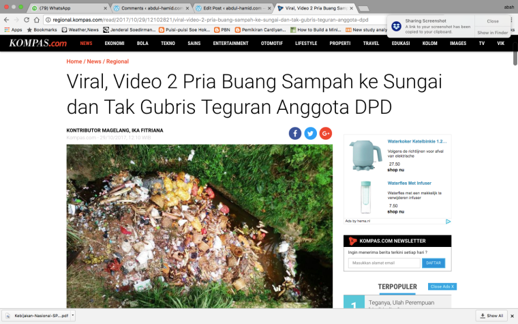Image resolution: width=518 pixels, height=324 pixels.
Task: Open the Kebijakan-Nasional PDF download
Action: 37,316
